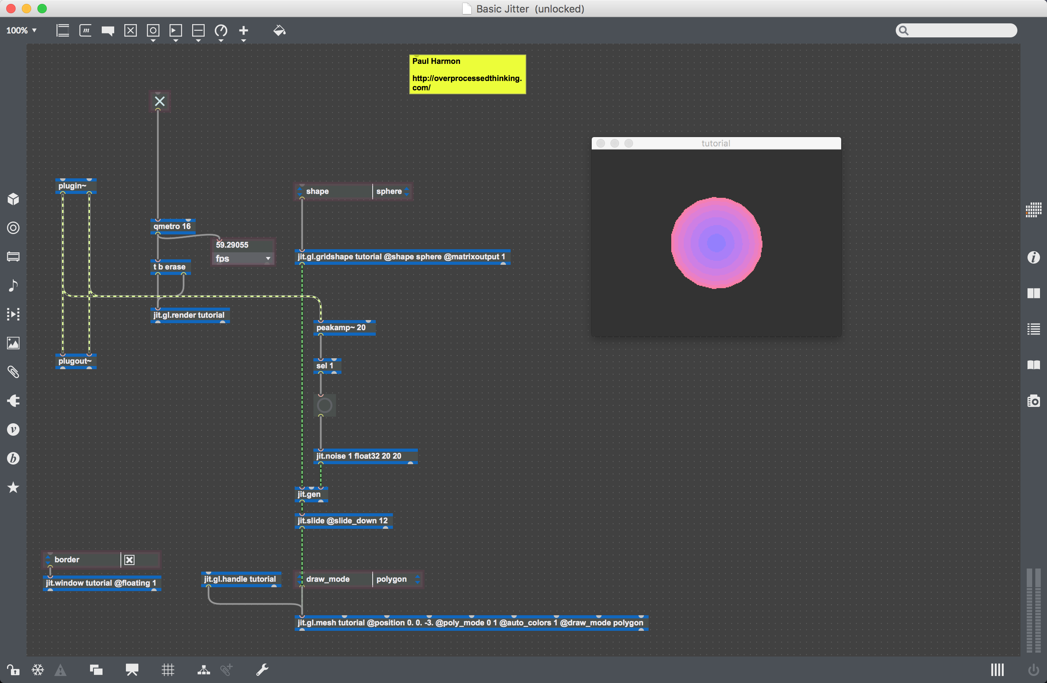The image size is (1047, 683).
Task: Open the fps units dropdown
Action: pyautogui.click(x=268, y=259)
